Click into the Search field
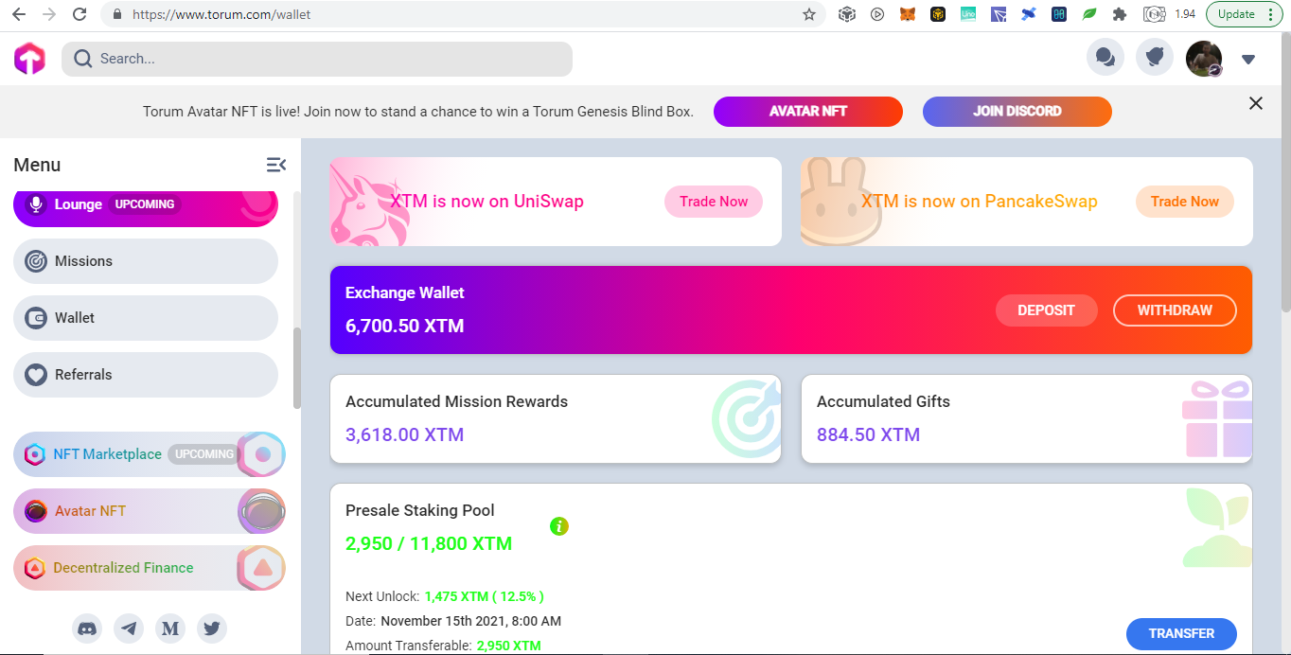Viewport: 1291px width, 655px height. (x=317, y=59)
